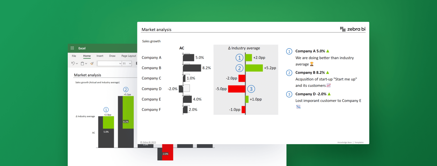This screenshot has width=437, height=166.
Task: Click circled annotation 1 on the industry average chart
Action: 239,57
